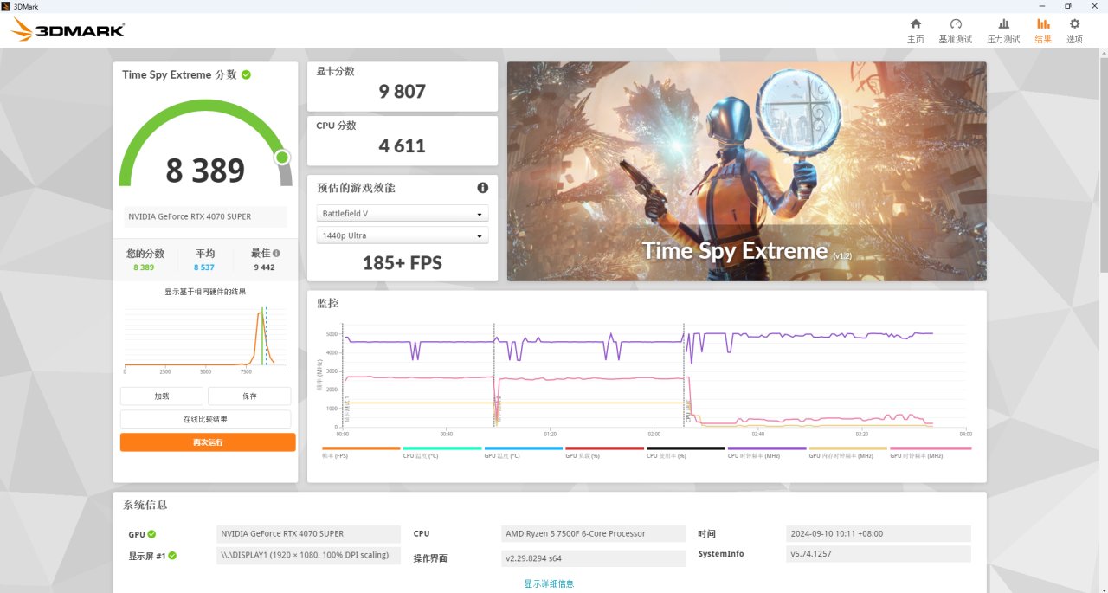Click AMD Ryzen 5 7500F processor field

click(x=593, y=533)
